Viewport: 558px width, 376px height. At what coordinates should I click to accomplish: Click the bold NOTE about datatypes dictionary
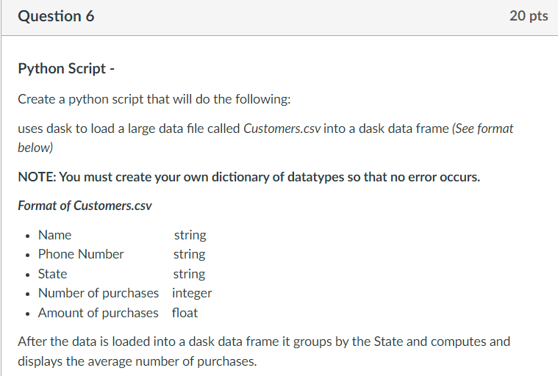point(248,177)
